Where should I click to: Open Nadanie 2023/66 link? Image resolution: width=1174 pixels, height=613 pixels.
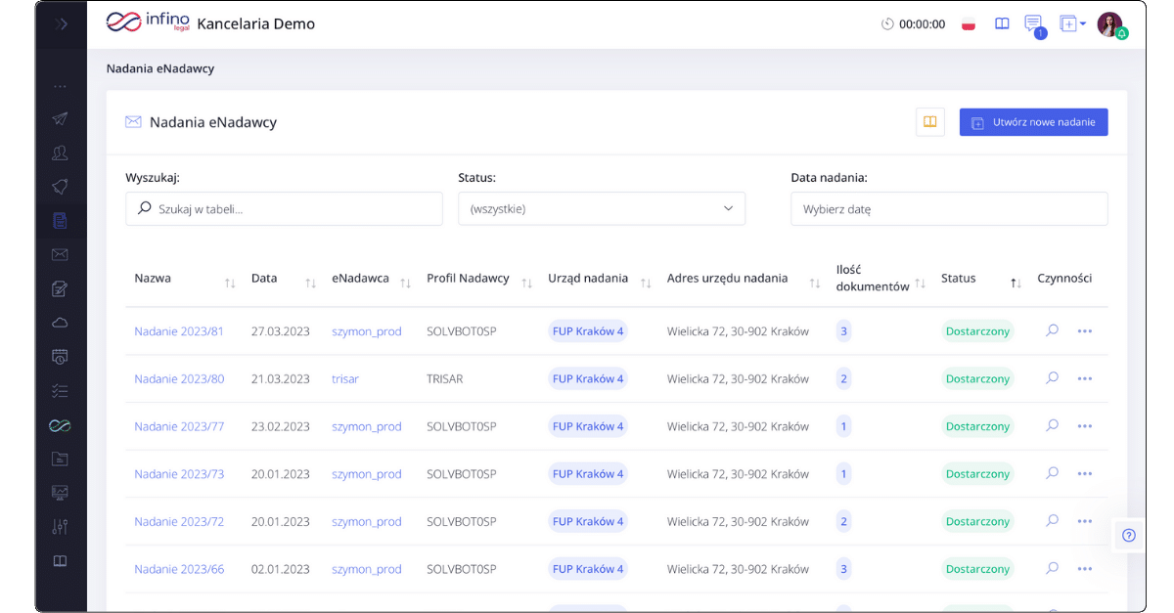point(179,569)
